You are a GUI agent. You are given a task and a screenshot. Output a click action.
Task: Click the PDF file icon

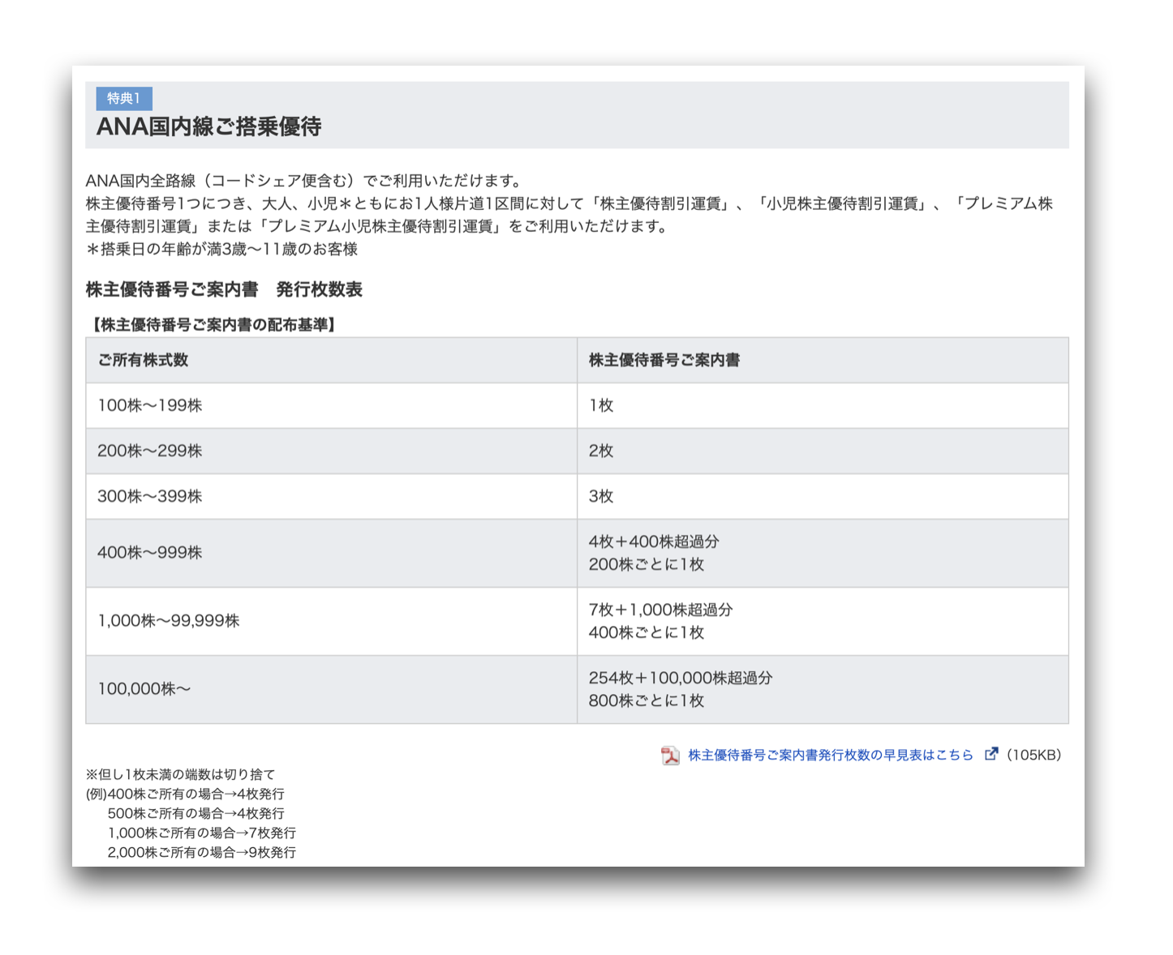[x=670, y=756]
